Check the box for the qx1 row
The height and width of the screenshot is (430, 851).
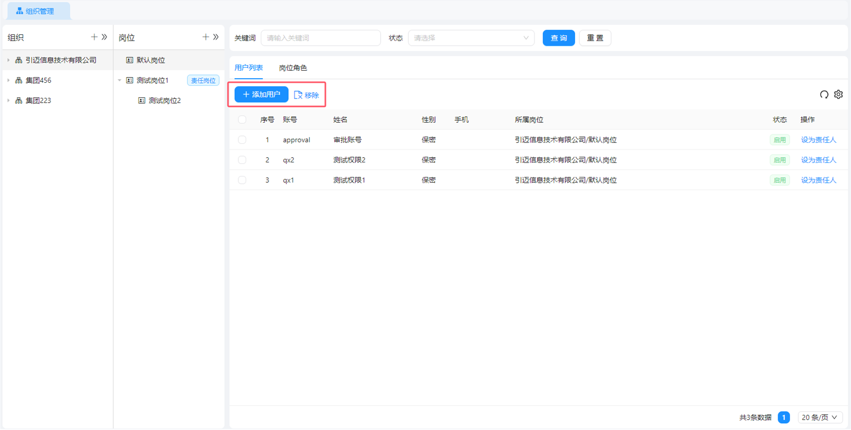click(242, 180)
